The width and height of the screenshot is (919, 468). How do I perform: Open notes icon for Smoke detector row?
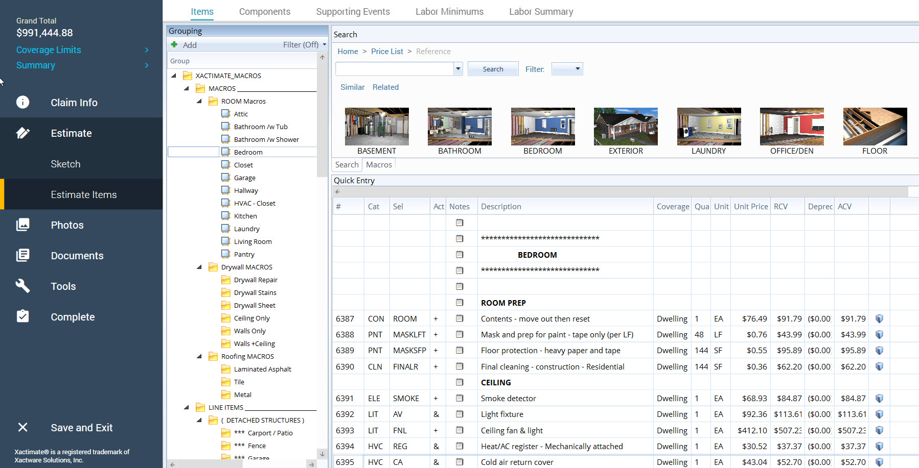tap(460, 398)
